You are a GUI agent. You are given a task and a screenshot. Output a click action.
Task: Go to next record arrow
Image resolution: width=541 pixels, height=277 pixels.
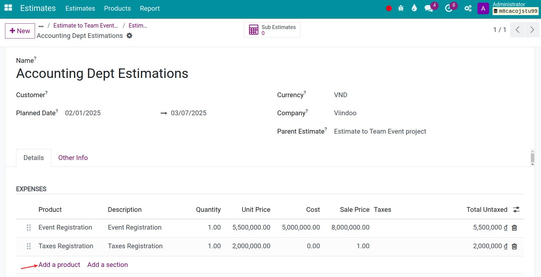tap(532, 30)
